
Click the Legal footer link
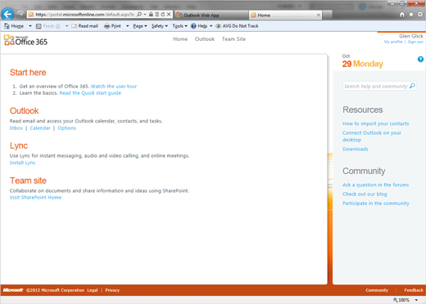(x=93, y=290)
